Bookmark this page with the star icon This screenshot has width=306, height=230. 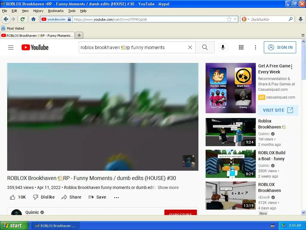pyautogui.click(x=229, y=19)
